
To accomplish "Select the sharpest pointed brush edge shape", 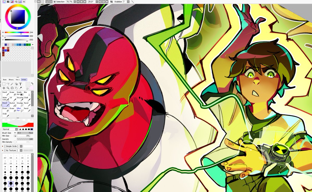I will [20, 129].
